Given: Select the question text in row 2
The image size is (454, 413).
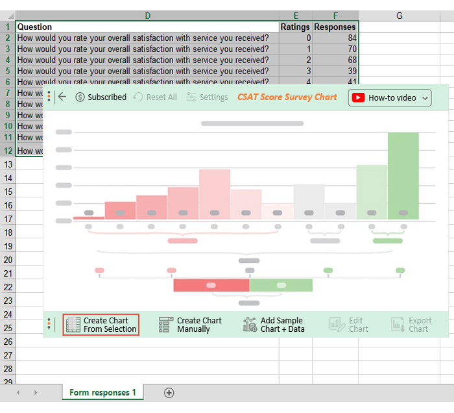Looking at the screenshot, I should click(143, 38).
